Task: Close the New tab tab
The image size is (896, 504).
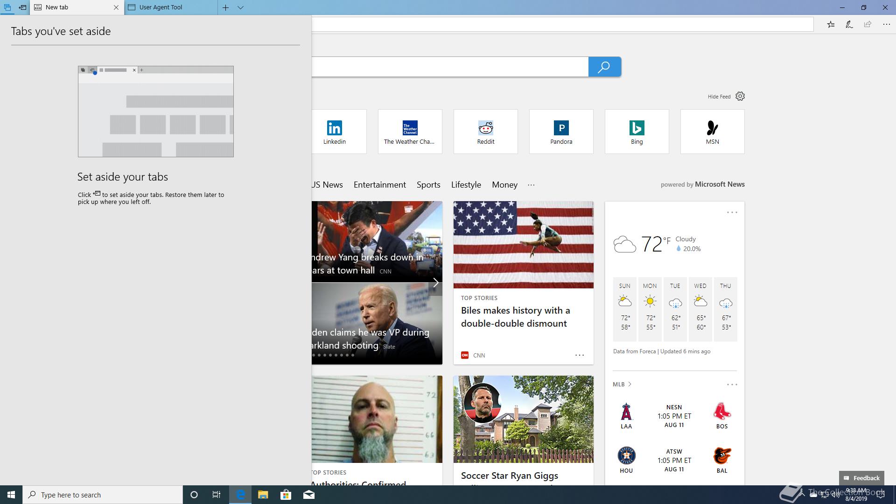Action: [x=116, y=7]
